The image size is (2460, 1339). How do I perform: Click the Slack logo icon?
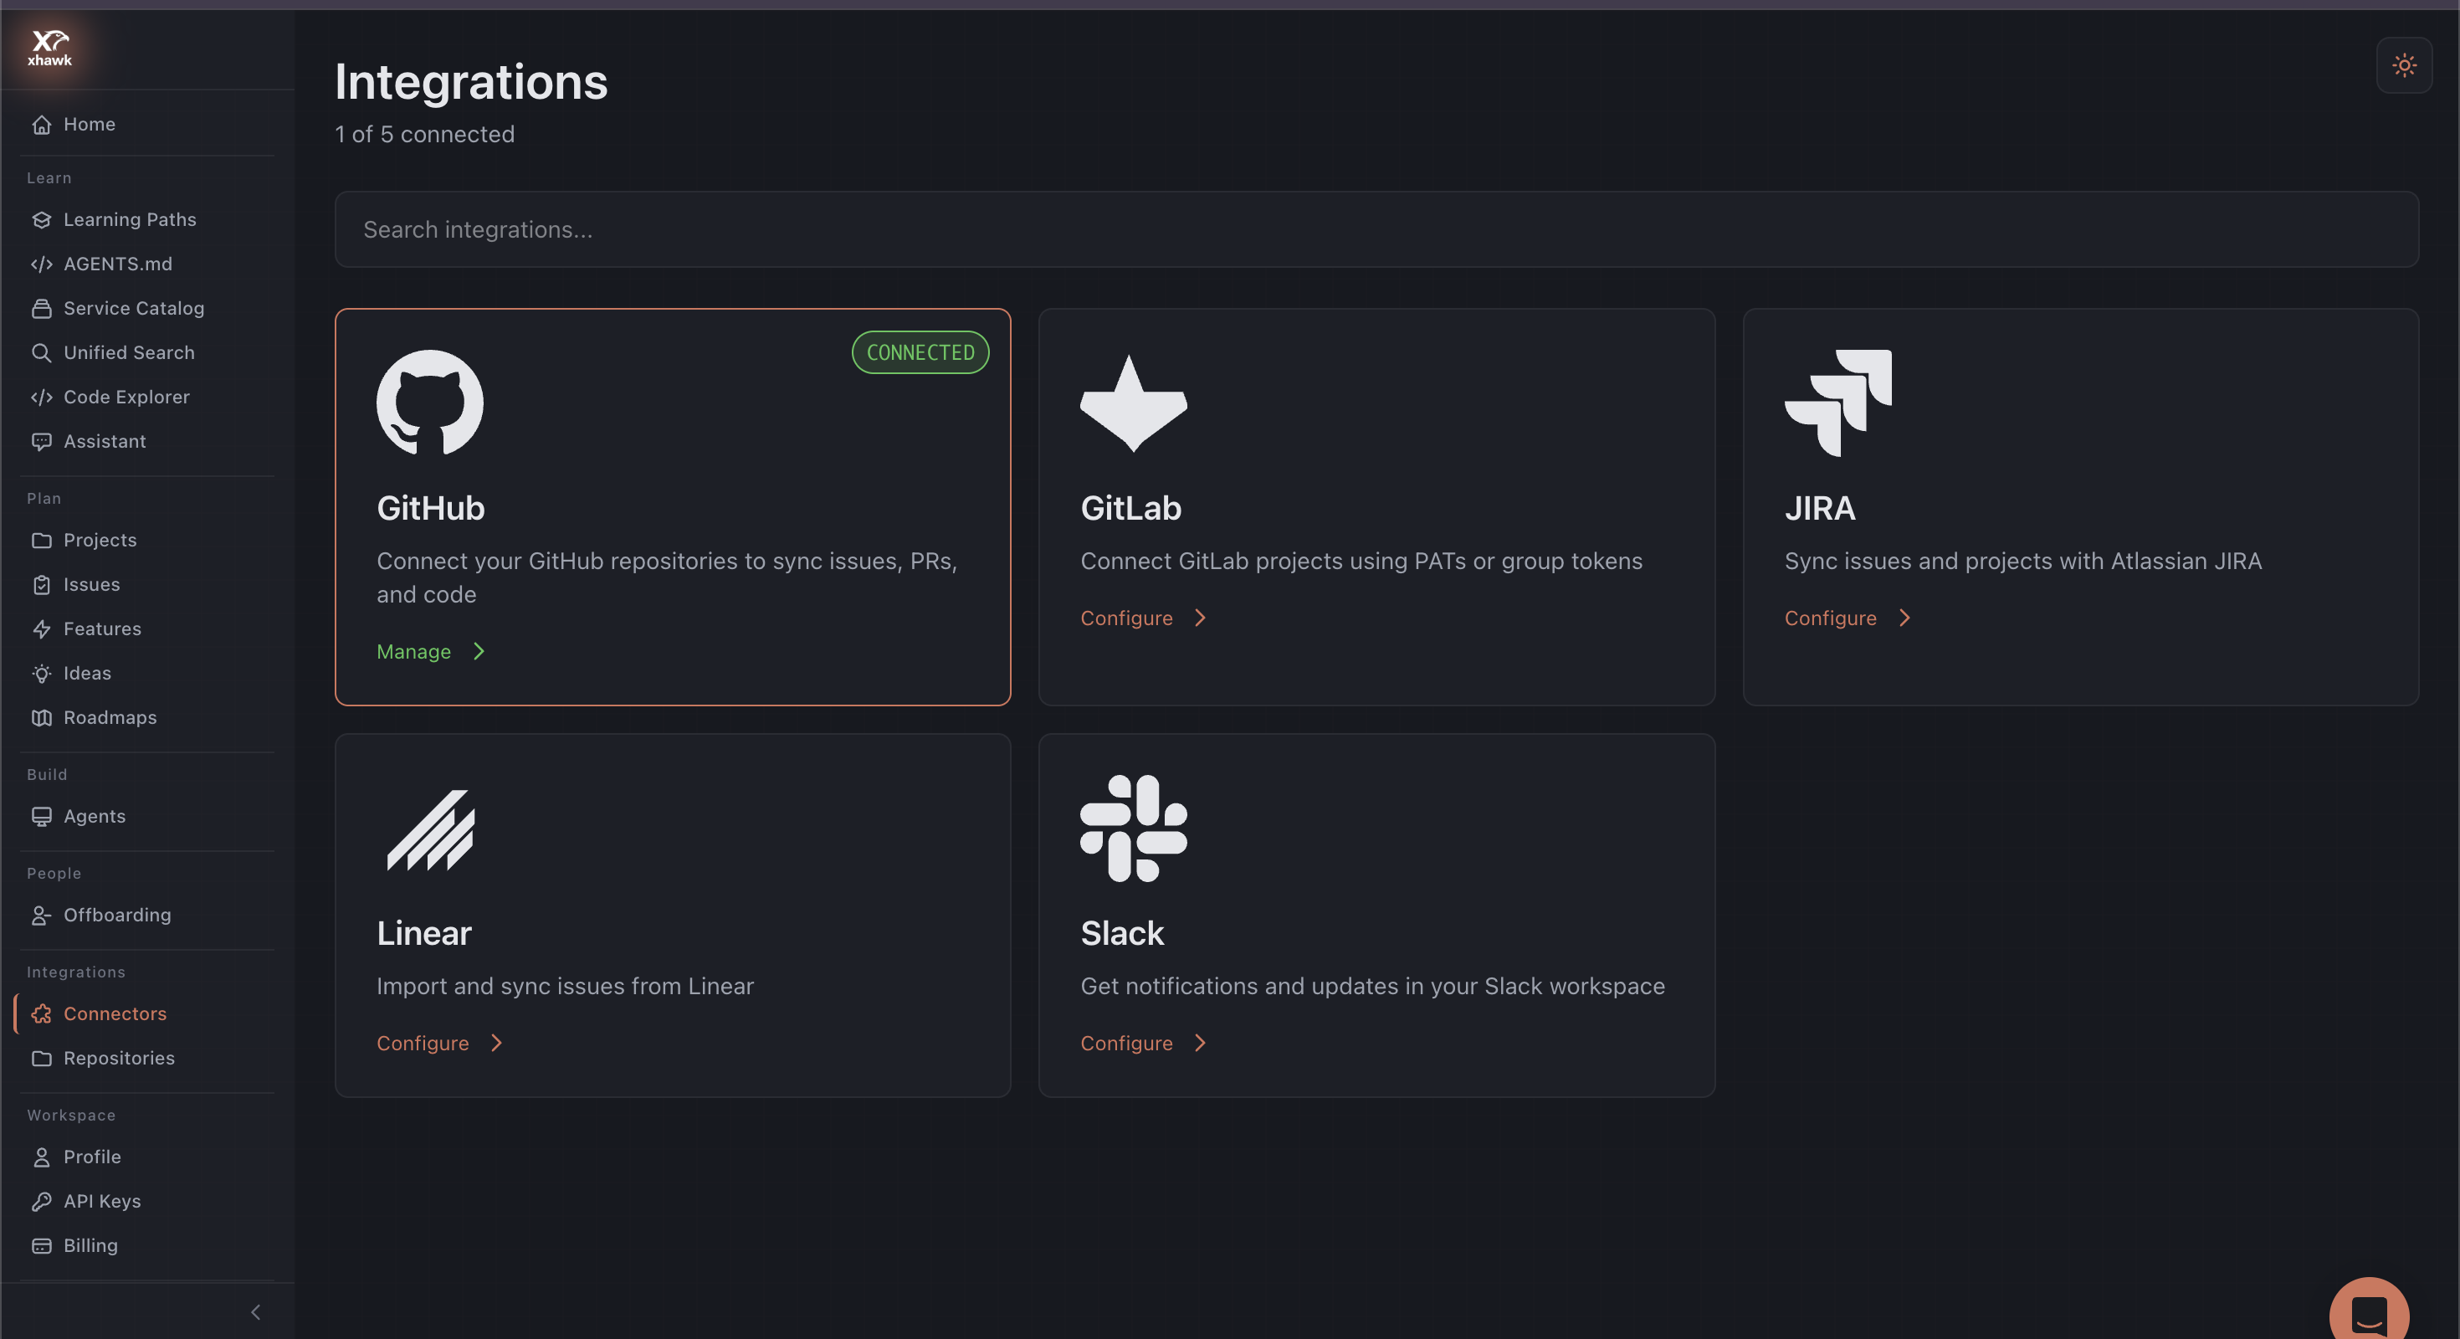(1134, 828)
